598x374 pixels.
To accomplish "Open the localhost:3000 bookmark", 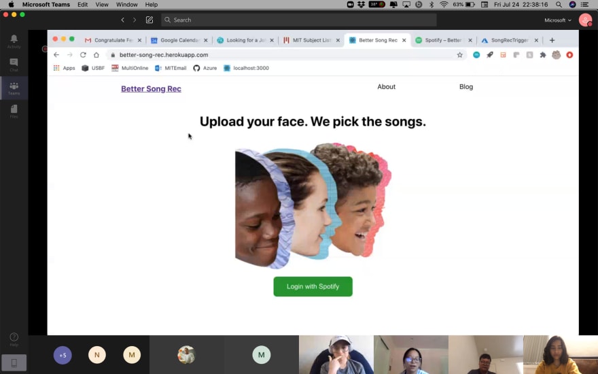I will tap(246, 68).
